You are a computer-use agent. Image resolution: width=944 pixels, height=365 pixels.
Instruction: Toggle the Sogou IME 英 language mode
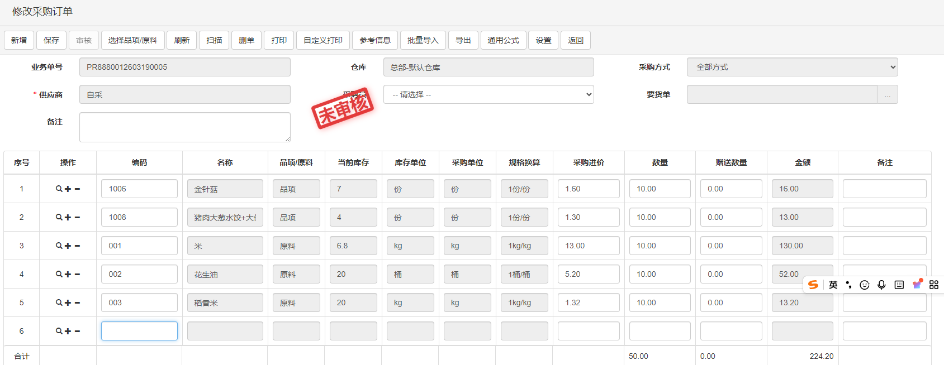pos(833,285)
